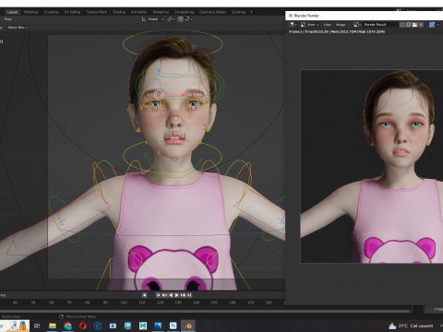Click the rendered character image
Screen dimensions: 443x332
coord(372,166)
